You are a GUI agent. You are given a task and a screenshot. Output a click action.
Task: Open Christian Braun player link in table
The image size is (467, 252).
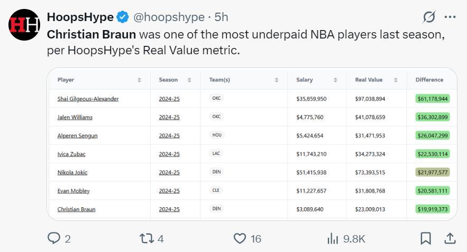click(x=76, y=209)
